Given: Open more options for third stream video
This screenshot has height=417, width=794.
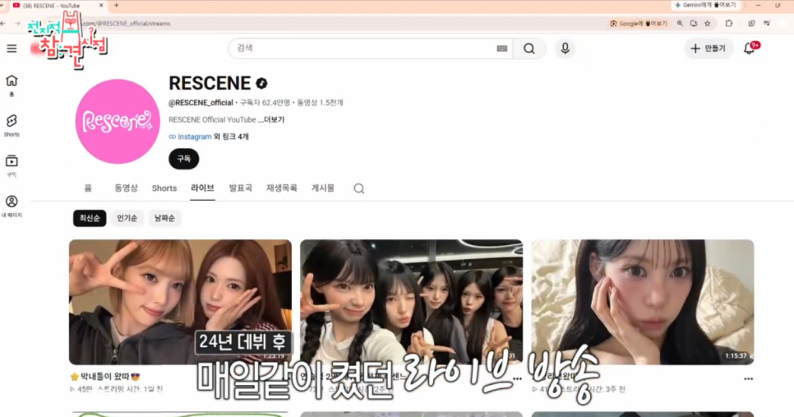Looking at the screenshot, I should (x=749, y=379).
